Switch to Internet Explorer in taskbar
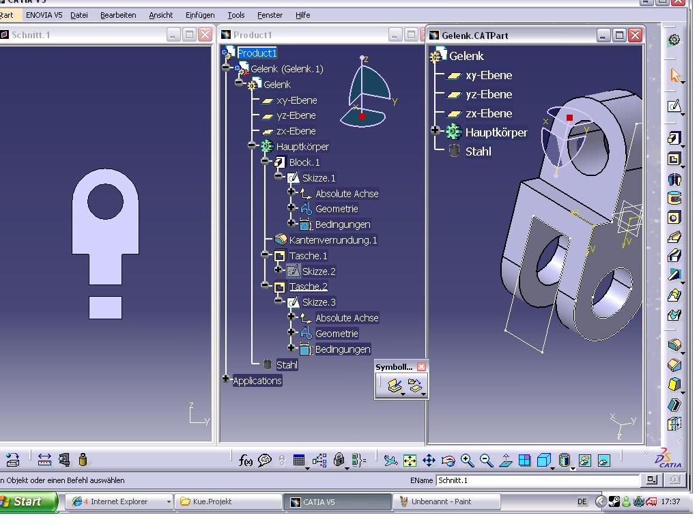Image resolution: width=699 pixels, height=524 pixels. [119, 501]
